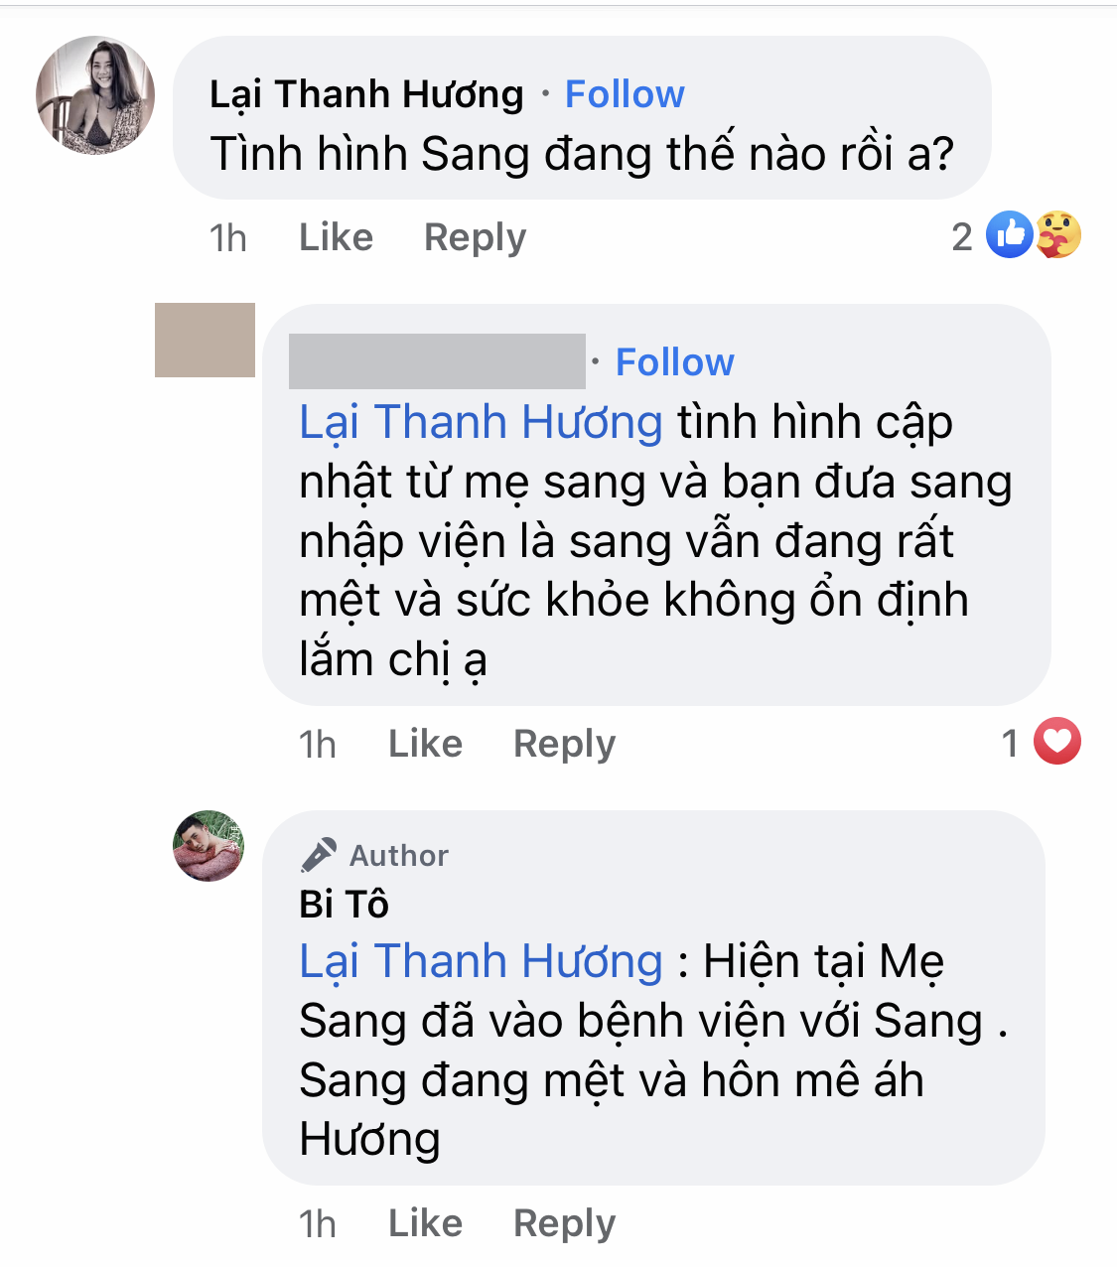Like Lại Thanh Hương's top comment

coord(336,237)
